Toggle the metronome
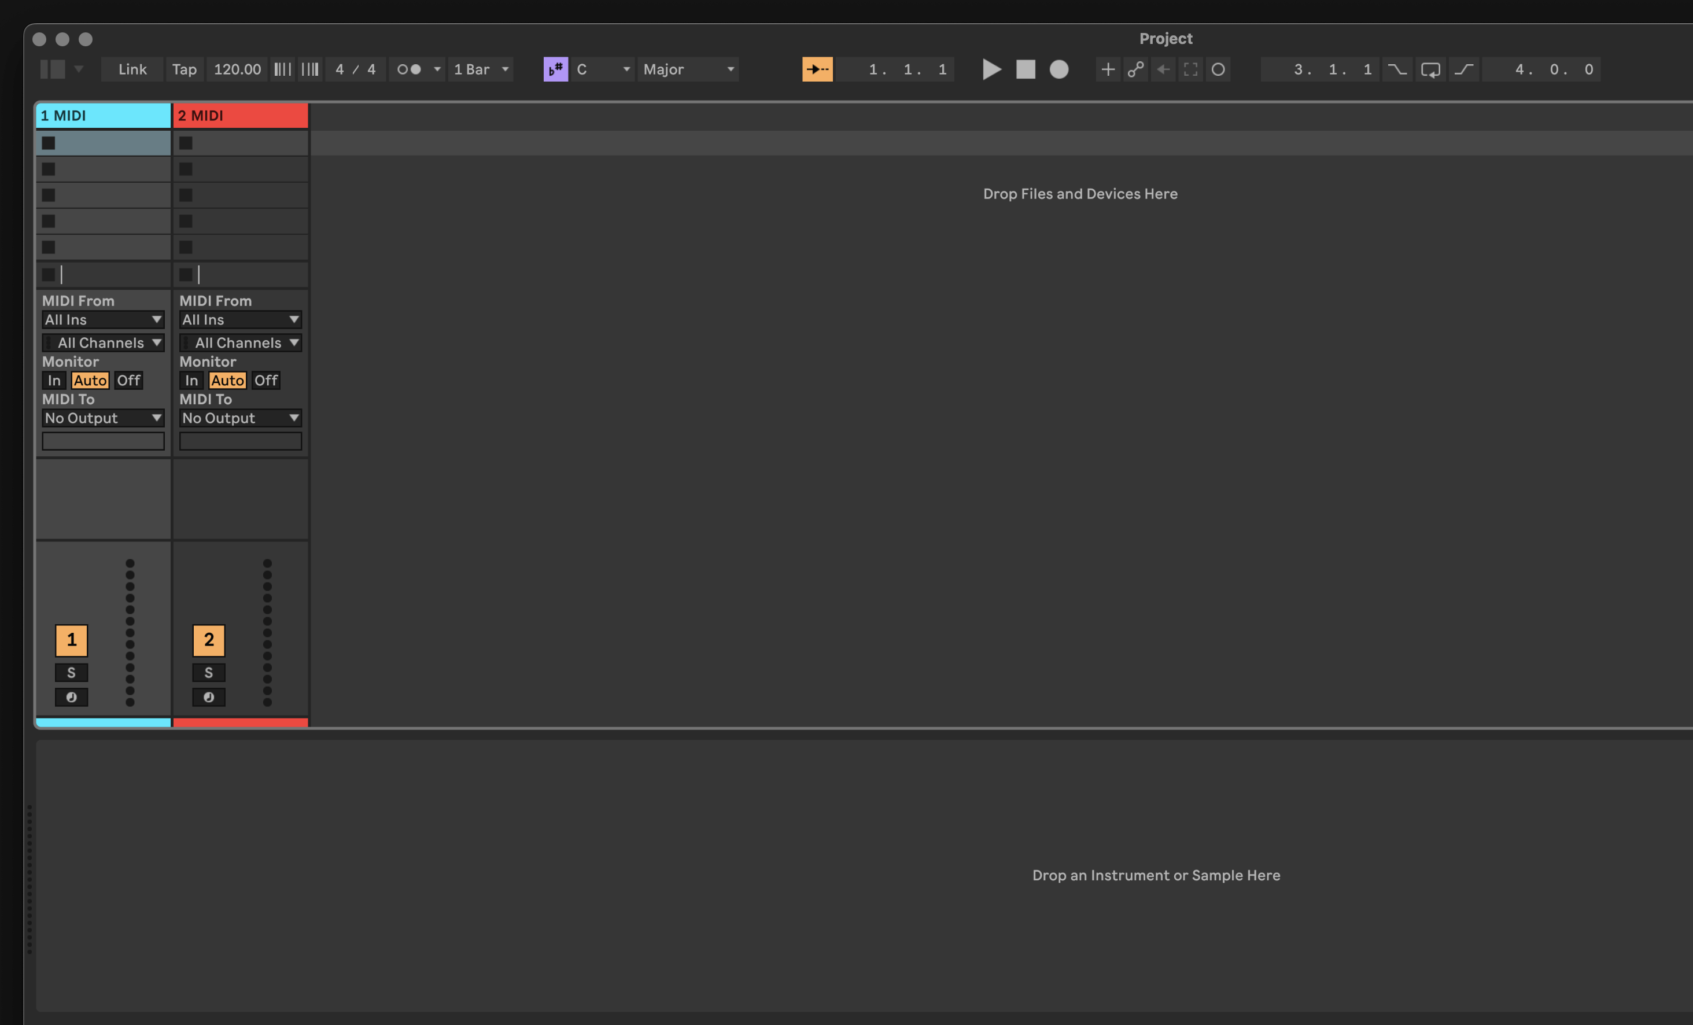The height and width of the screenshot is (1025, 1693). [x=410, y=69]
